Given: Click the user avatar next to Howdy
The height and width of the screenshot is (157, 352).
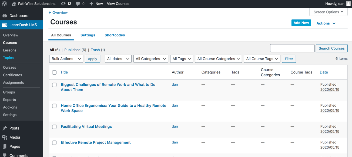Looking at the screenshot, I should coord(348,4).
